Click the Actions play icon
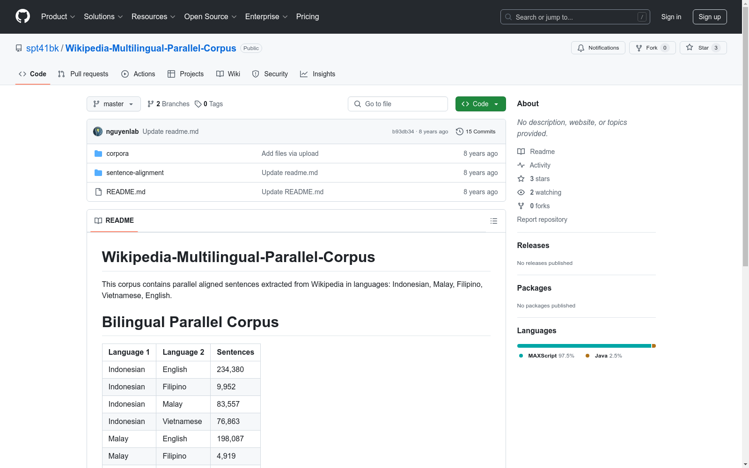The height and width of the screenshot is (468, 749). [x=125, y=74]
